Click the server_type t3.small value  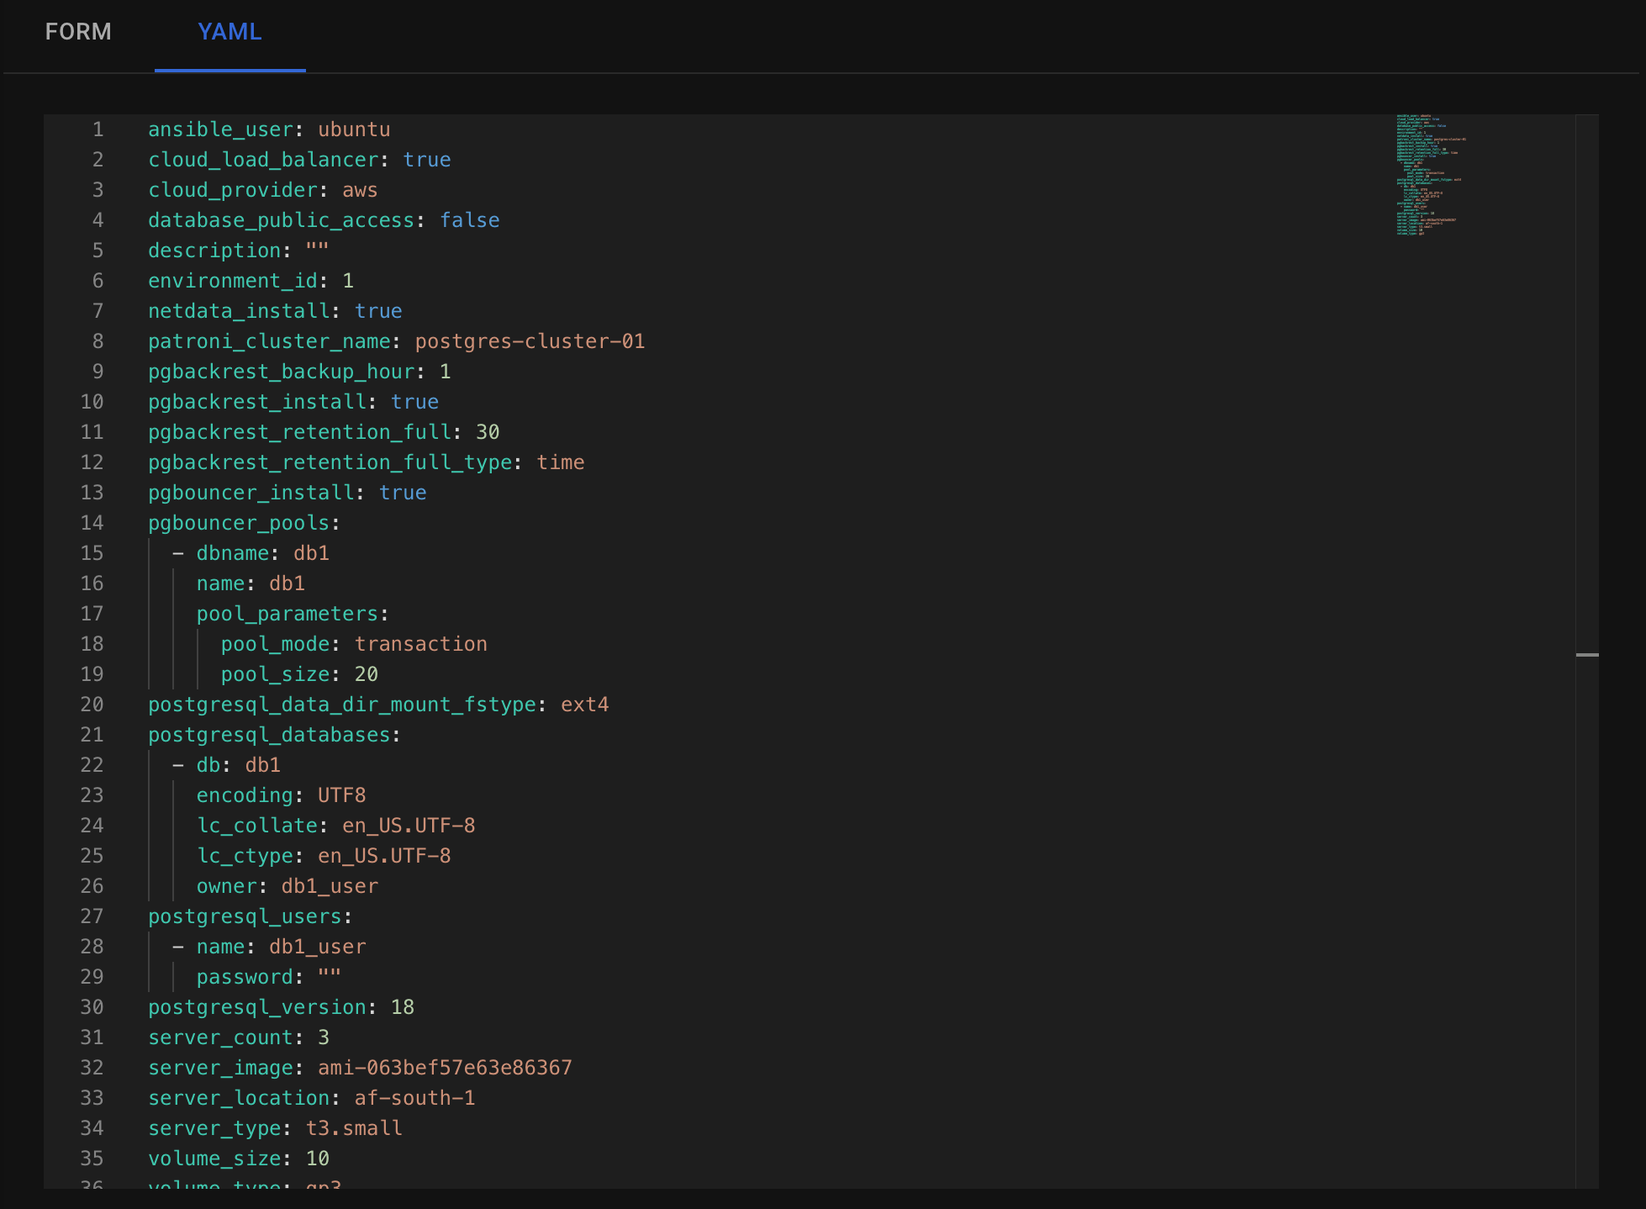coord(353,1128)
